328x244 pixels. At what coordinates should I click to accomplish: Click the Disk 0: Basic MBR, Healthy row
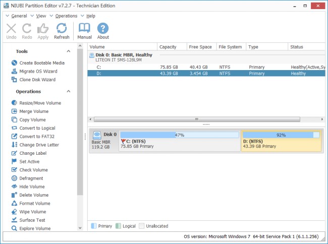point(206,57)
